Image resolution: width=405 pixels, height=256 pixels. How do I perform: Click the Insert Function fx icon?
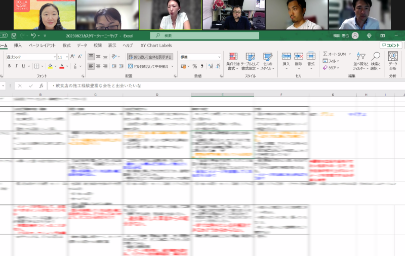tap(42, 86)
